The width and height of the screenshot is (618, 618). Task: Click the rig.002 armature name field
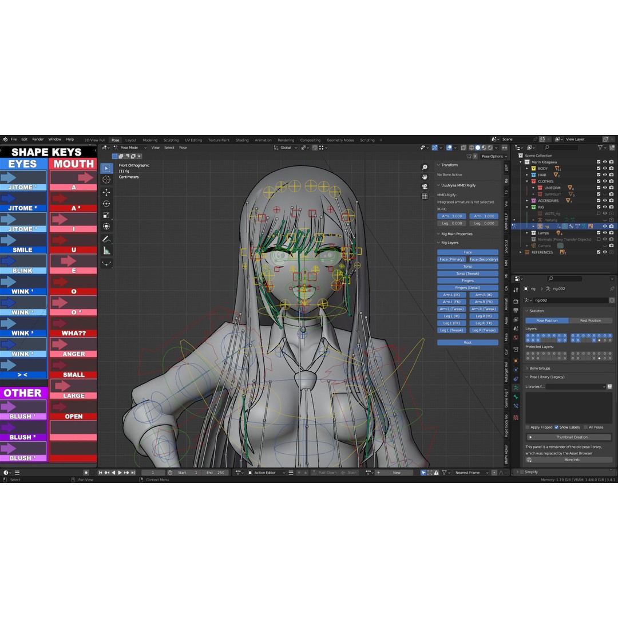pos(571,300)
